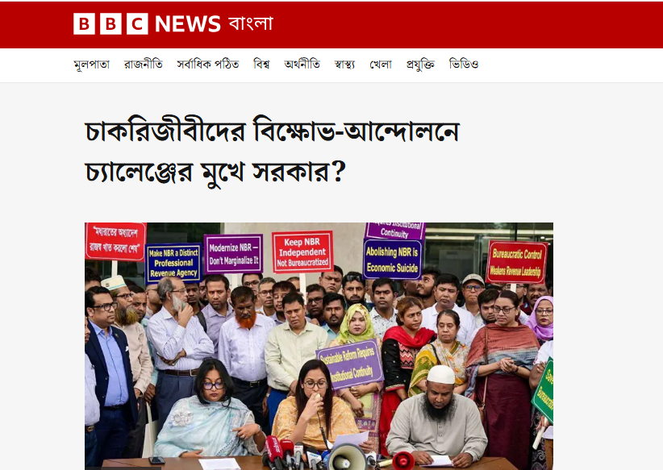Screen dimensions: 663x470
Task: Click the 'Abolishing NBR is Economic Suicide' sign
Action: click(x=392, y=260)
